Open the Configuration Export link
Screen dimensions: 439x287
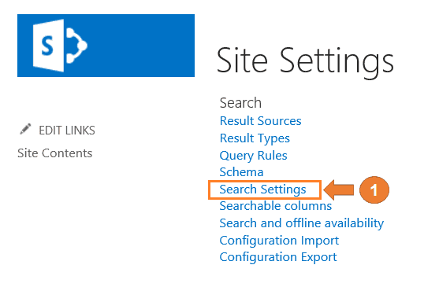[x=278, y=257]
